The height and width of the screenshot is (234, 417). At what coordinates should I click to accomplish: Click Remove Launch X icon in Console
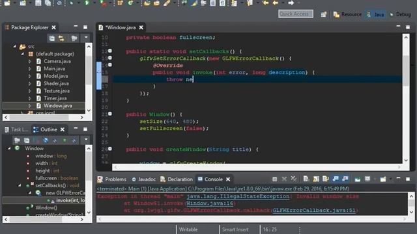284,179
